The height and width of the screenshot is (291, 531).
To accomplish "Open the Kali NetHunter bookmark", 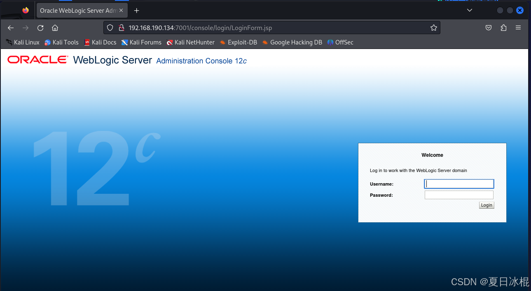I will (190, 42).
